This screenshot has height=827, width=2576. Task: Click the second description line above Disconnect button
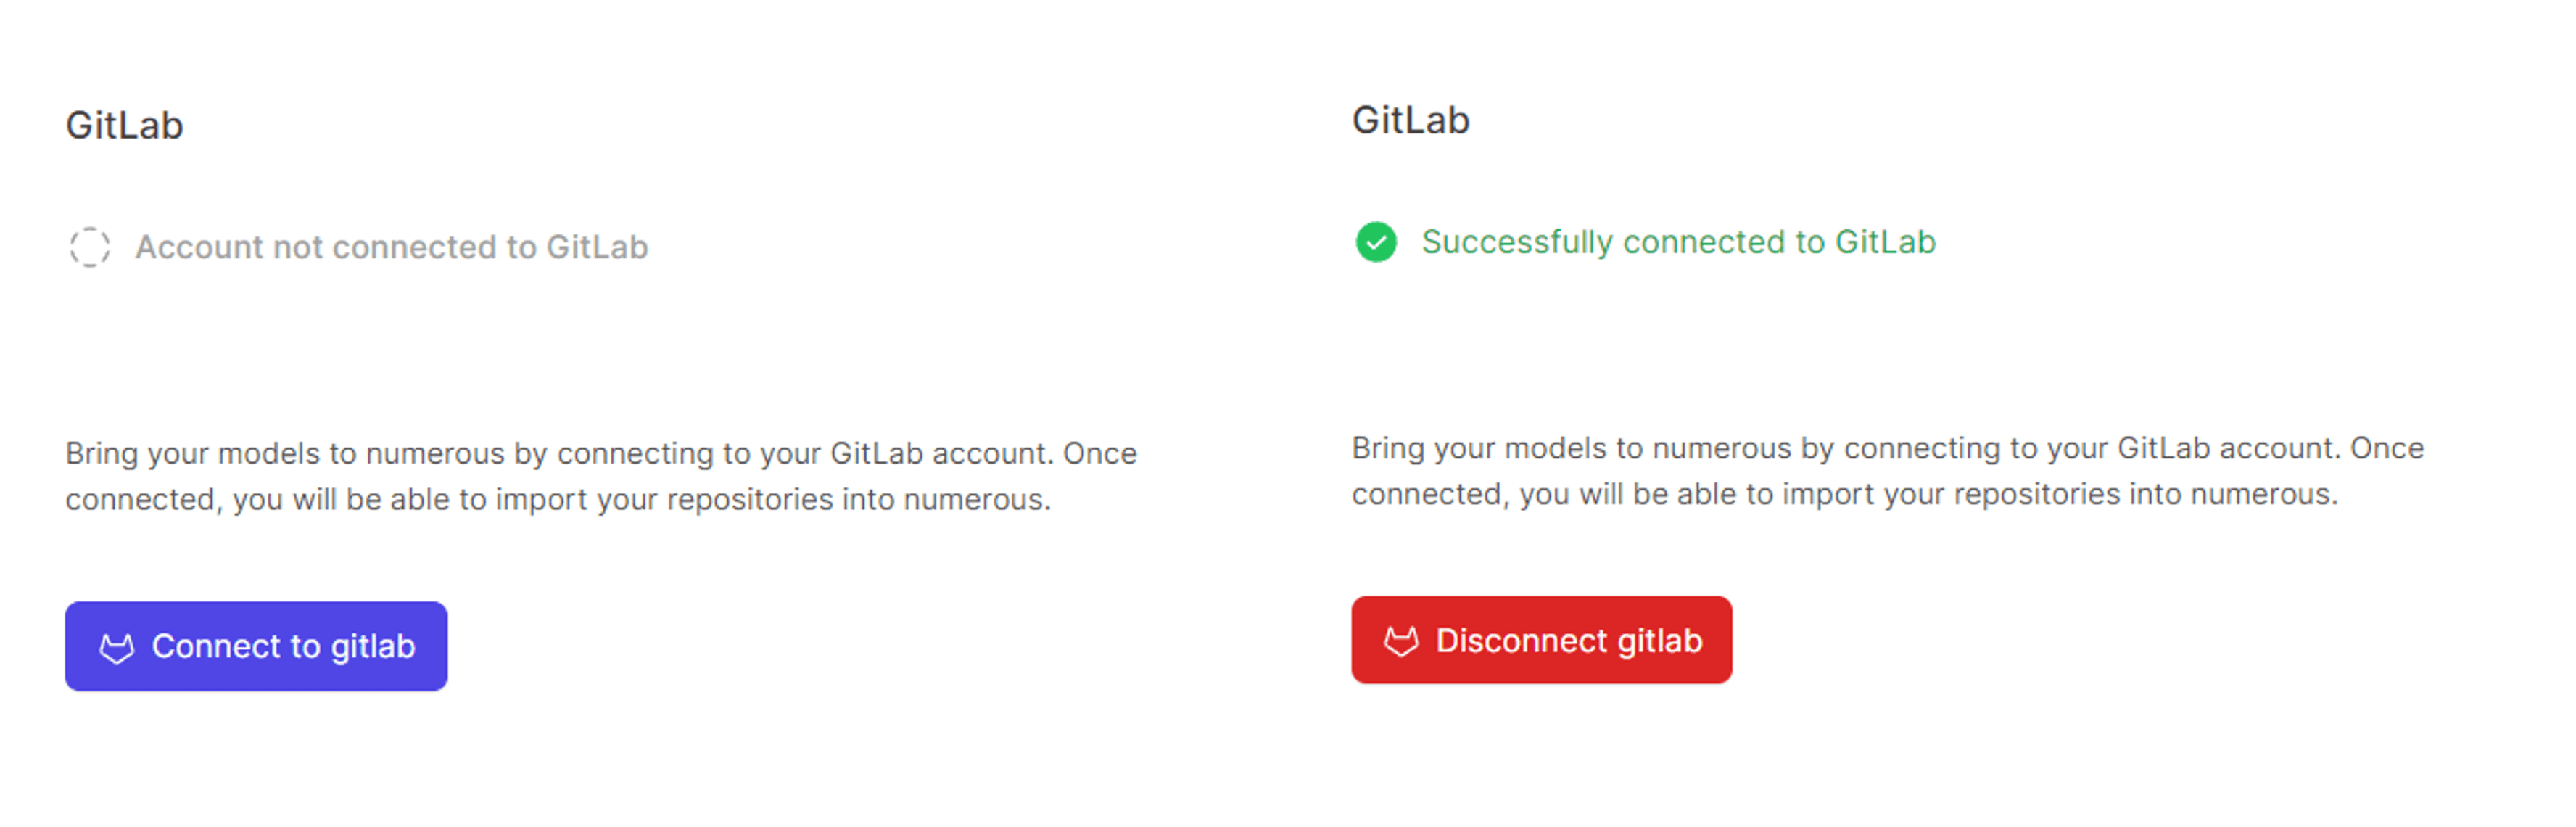(x=1844, y=494)
